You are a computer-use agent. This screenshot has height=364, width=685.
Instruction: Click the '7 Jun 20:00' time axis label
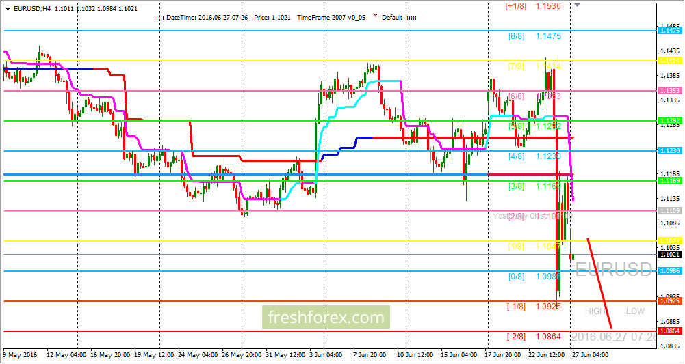point(370,355)
